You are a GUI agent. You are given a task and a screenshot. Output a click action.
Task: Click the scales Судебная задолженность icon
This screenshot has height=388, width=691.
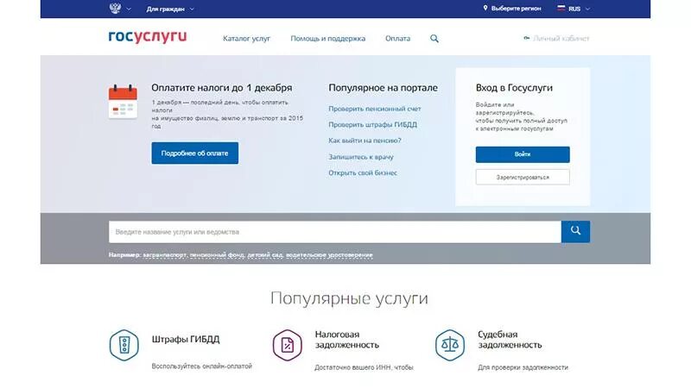tap(450, 346)
